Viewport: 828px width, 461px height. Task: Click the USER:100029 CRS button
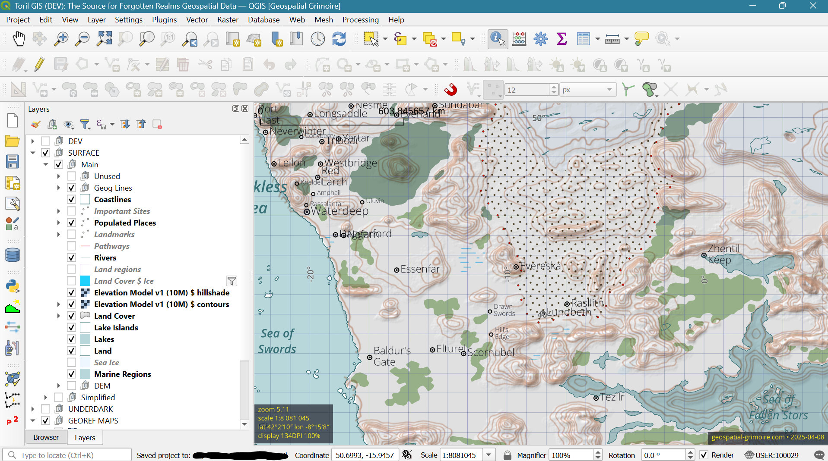pos(771,455)
